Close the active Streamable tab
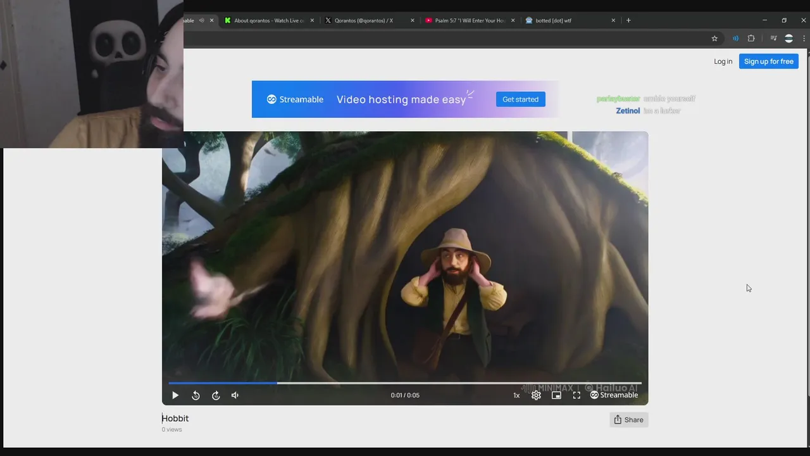 pyautogui.click(x=211, y=20)
